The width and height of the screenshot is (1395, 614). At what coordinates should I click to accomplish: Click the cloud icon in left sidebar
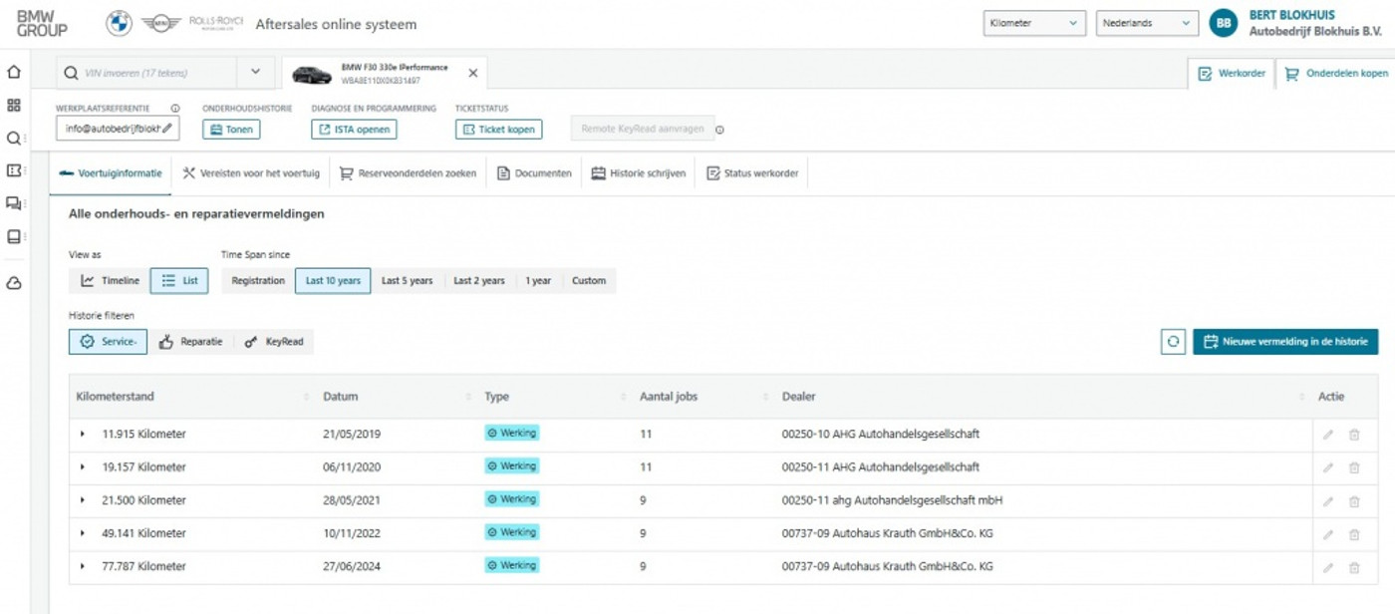[14, 283]
